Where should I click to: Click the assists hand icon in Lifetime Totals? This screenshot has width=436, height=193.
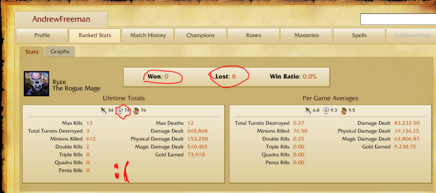point(136,110)
